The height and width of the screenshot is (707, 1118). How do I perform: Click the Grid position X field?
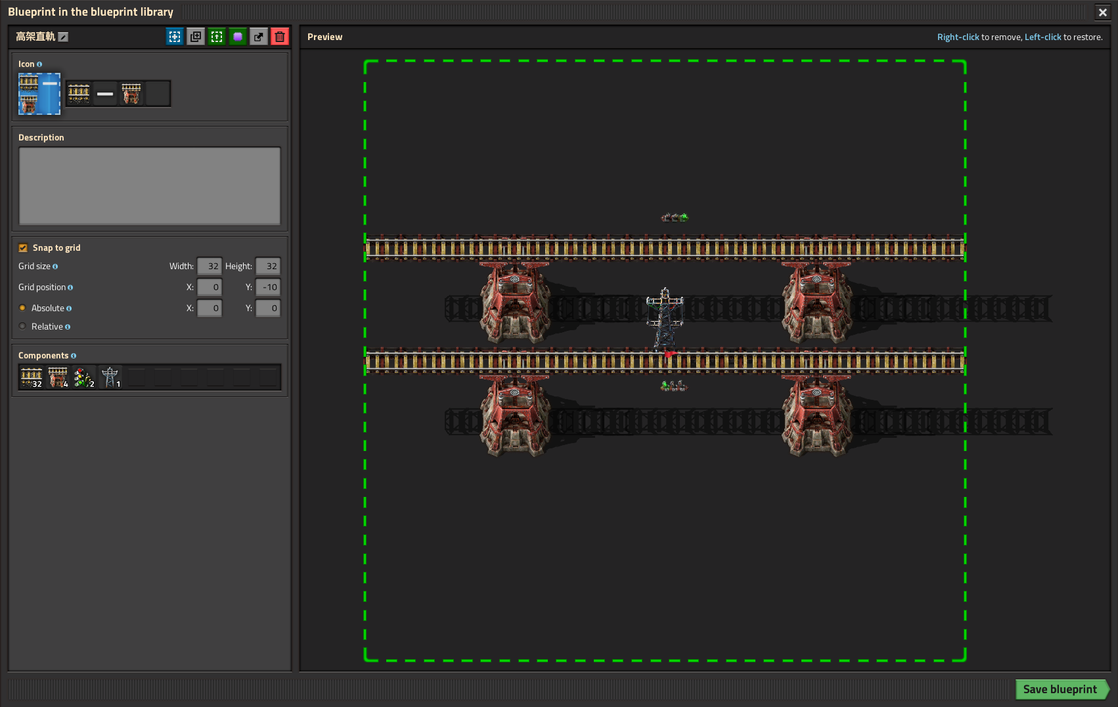[210, 288]
